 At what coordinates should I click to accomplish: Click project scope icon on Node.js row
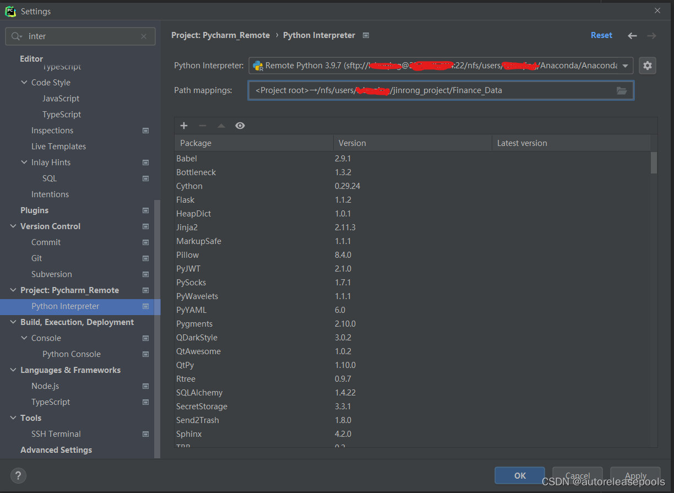coord(146,386)
